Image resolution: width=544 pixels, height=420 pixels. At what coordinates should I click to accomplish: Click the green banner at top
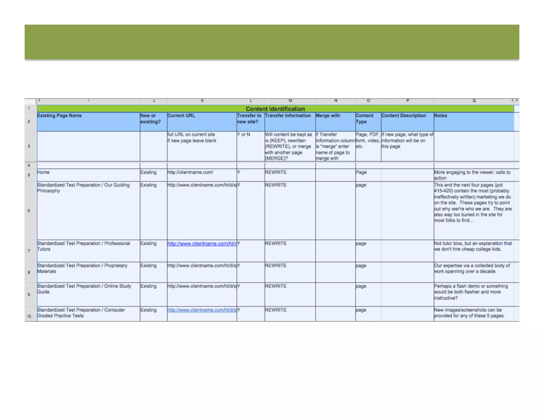[x=272, y=42]
